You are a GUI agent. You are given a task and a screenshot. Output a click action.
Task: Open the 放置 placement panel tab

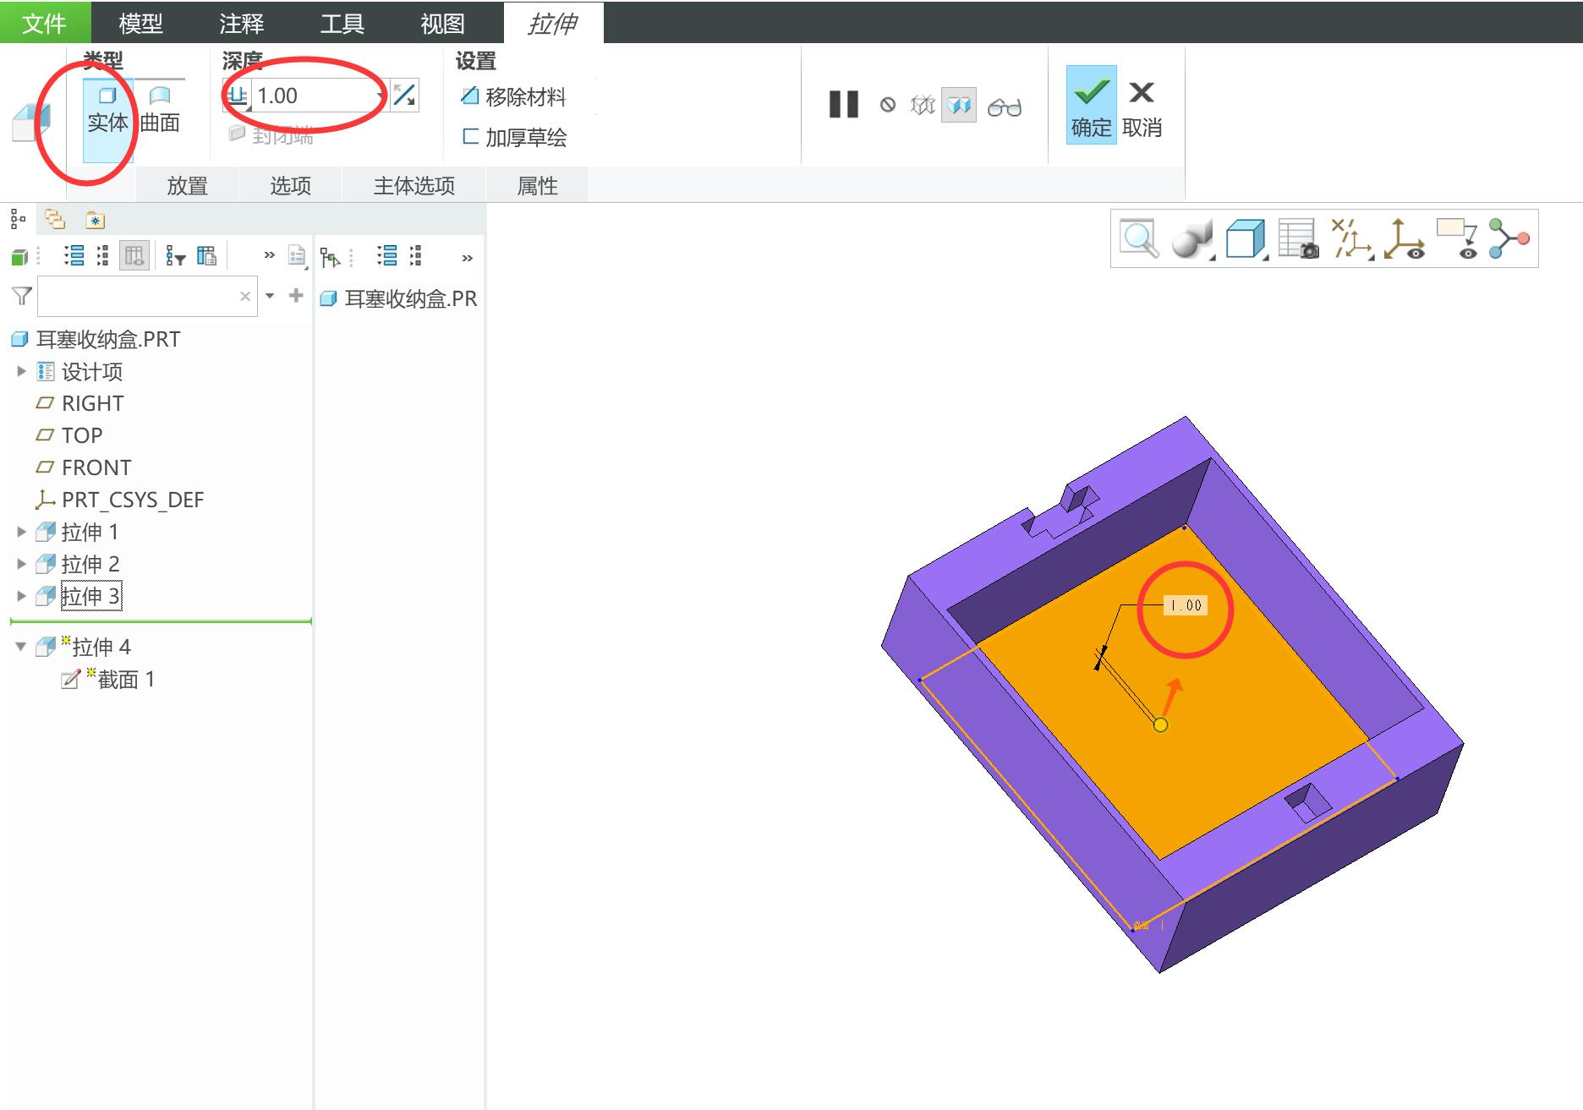(187, 185)
